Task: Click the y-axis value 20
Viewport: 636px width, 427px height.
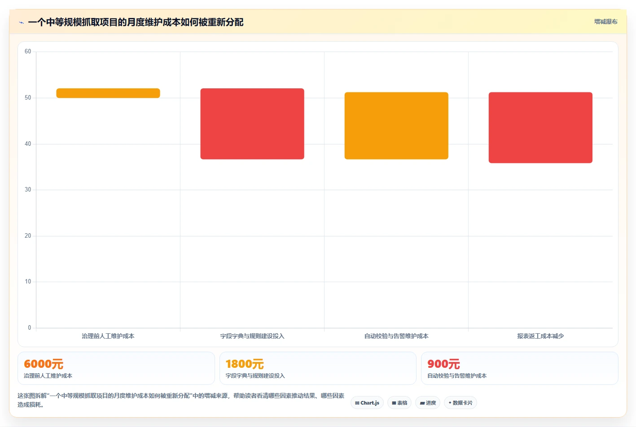Action: 28,236
